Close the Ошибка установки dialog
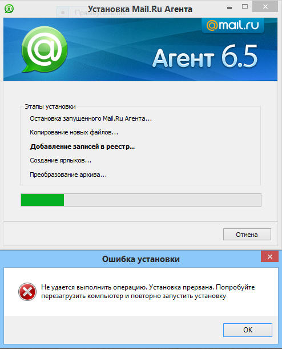The image size is (282, 349). click(270, 256)
